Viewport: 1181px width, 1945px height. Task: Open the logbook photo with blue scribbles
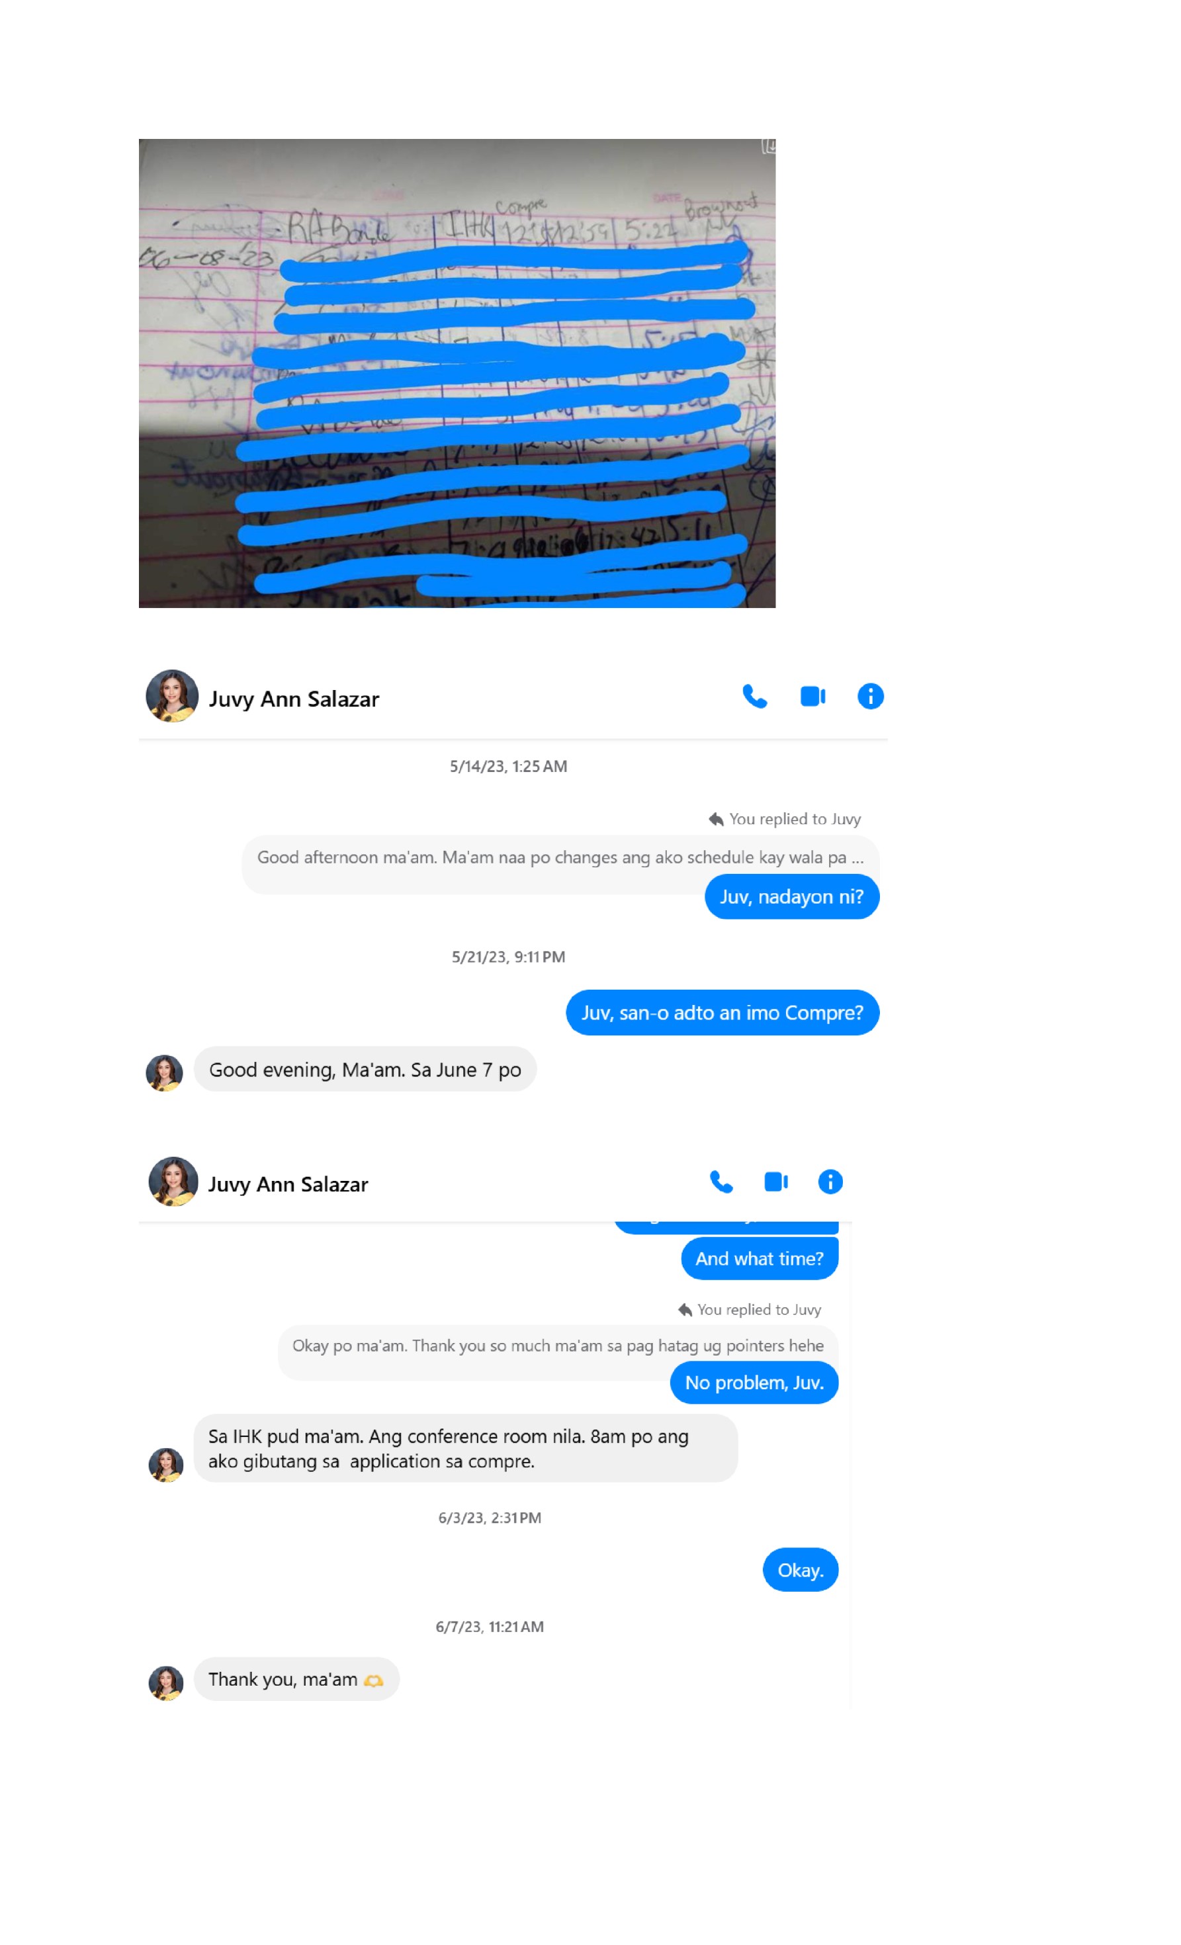457,373
